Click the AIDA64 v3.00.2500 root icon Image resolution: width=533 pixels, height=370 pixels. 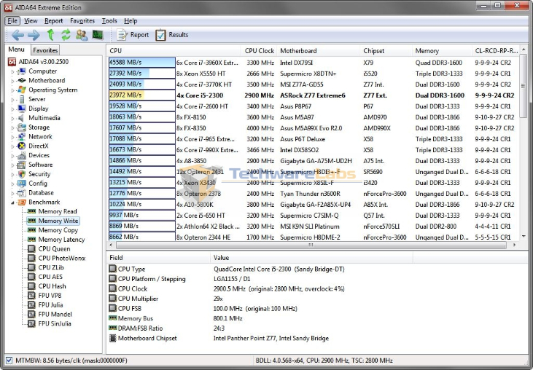click(12, 62)
